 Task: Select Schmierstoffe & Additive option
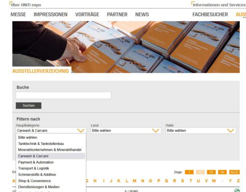click(51, 175)
